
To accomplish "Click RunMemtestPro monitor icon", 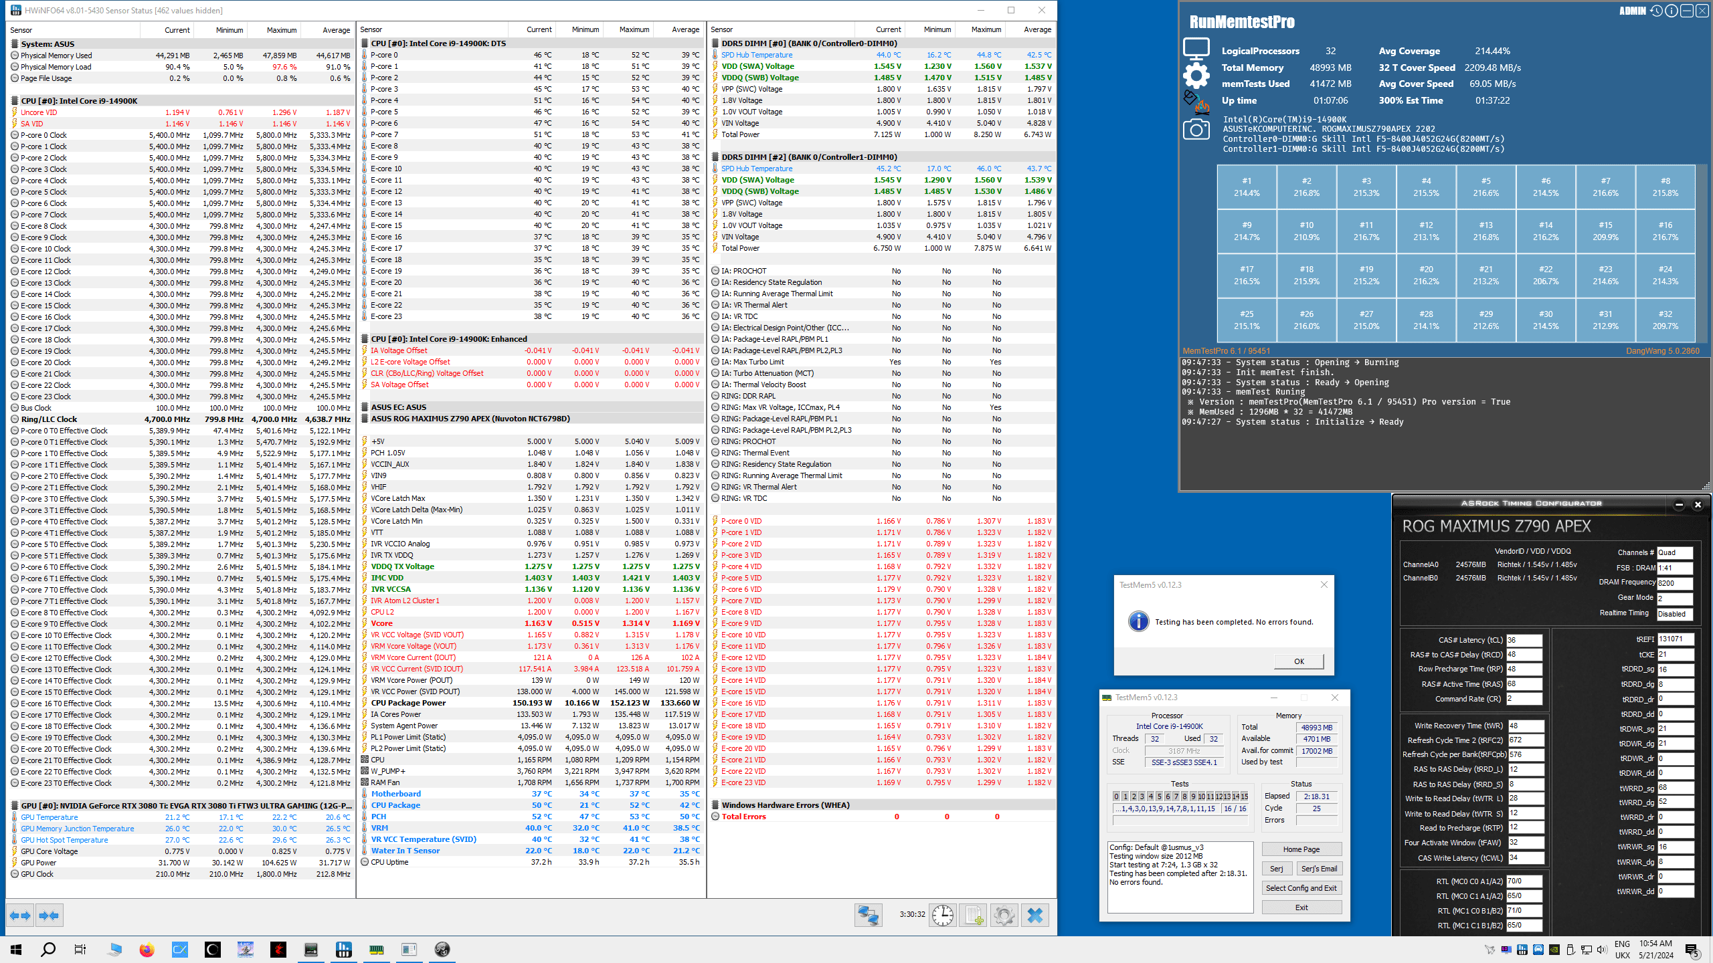I will (x=1196, y=48).
